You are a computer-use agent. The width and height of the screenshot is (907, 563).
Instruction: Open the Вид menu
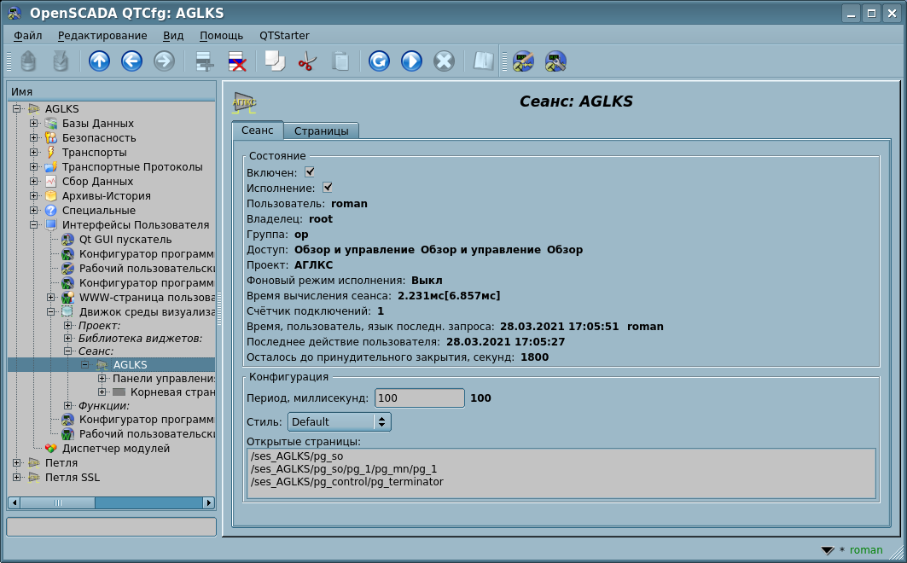(173, 35)
